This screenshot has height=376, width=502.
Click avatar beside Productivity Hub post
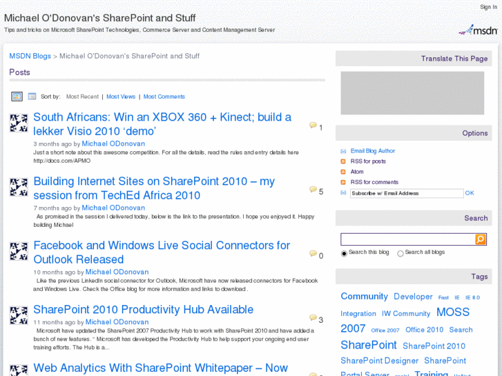click(19, 315)
